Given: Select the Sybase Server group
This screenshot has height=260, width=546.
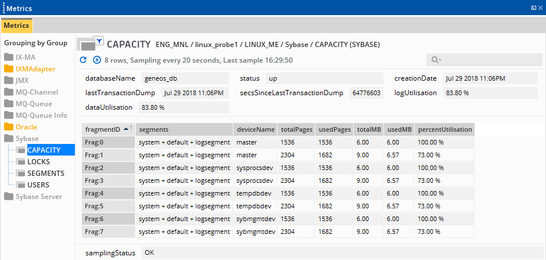Looking at the screenshot, I should 39,197.
